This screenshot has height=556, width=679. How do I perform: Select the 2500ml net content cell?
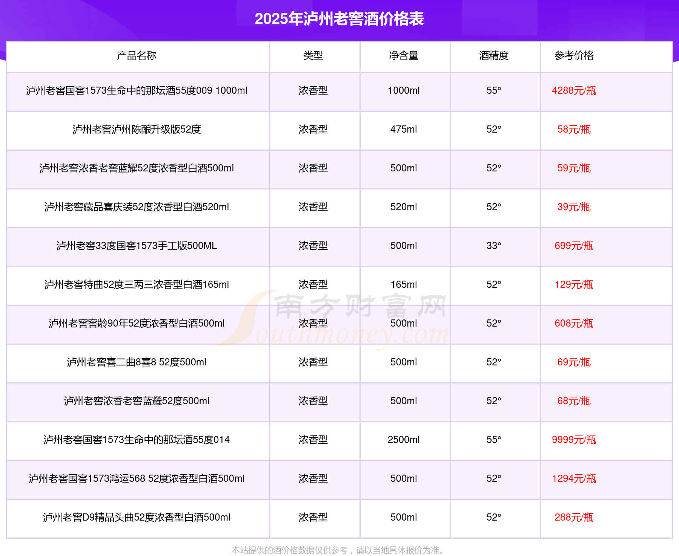tap(404, 440)
